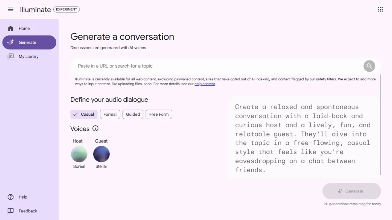Click the 'Guest' voice label

pos(101,141)
